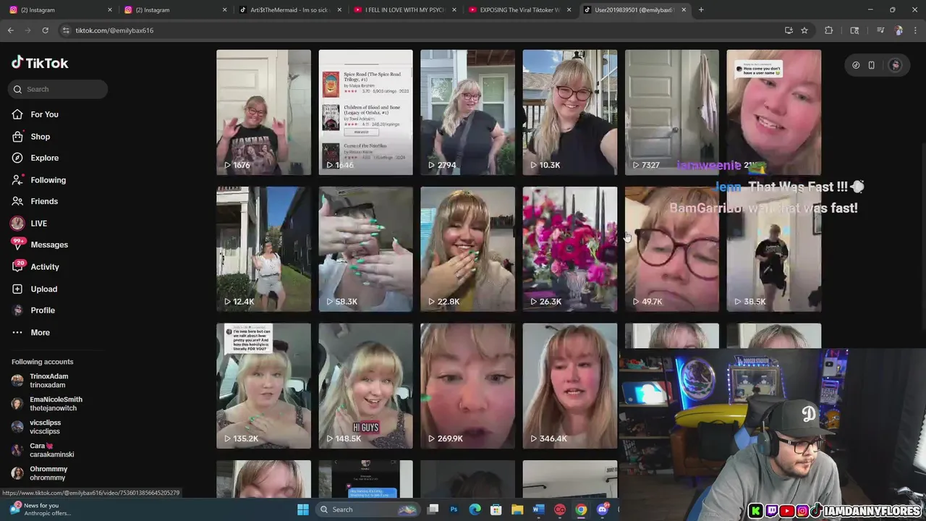Open Ohrommmy following account
Screen dimensions: 926x521
[39, 473]
